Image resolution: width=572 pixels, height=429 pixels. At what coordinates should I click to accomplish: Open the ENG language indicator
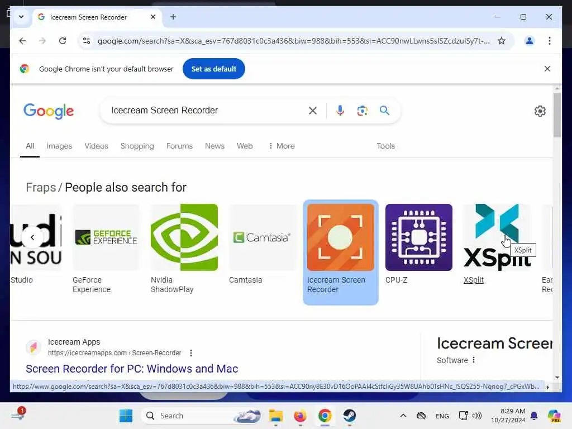pyautogui.click(x=442, y=416)
